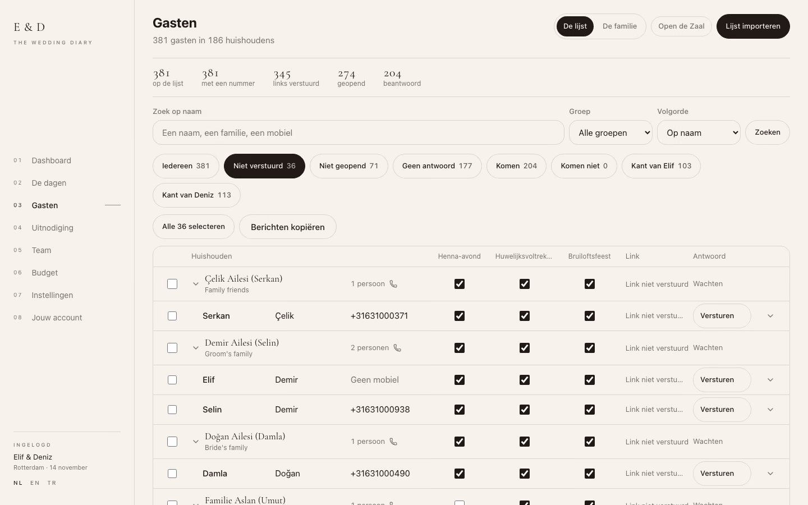Click the Zoeken button
This screenshot has height=505, width=808.
[768, 132]
